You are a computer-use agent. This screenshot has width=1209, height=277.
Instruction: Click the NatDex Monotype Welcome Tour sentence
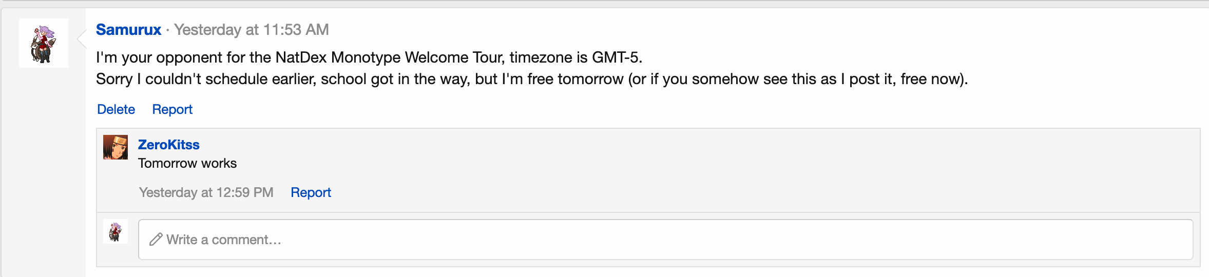[369, 57]
